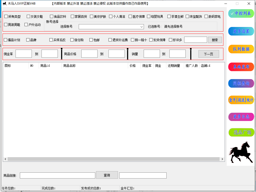Viewport: 256px width, 192px height.
Task: Click the 推广人数 column header
Action: [192, 66]
